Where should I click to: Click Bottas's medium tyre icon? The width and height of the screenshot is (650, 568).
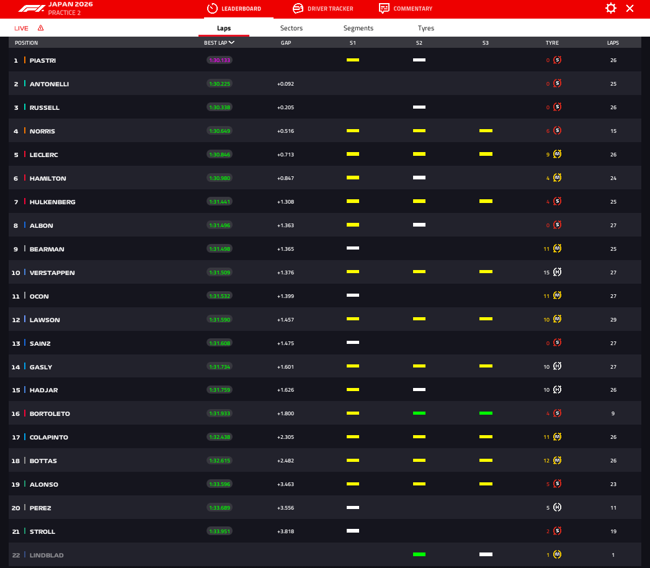coord(557,461)
